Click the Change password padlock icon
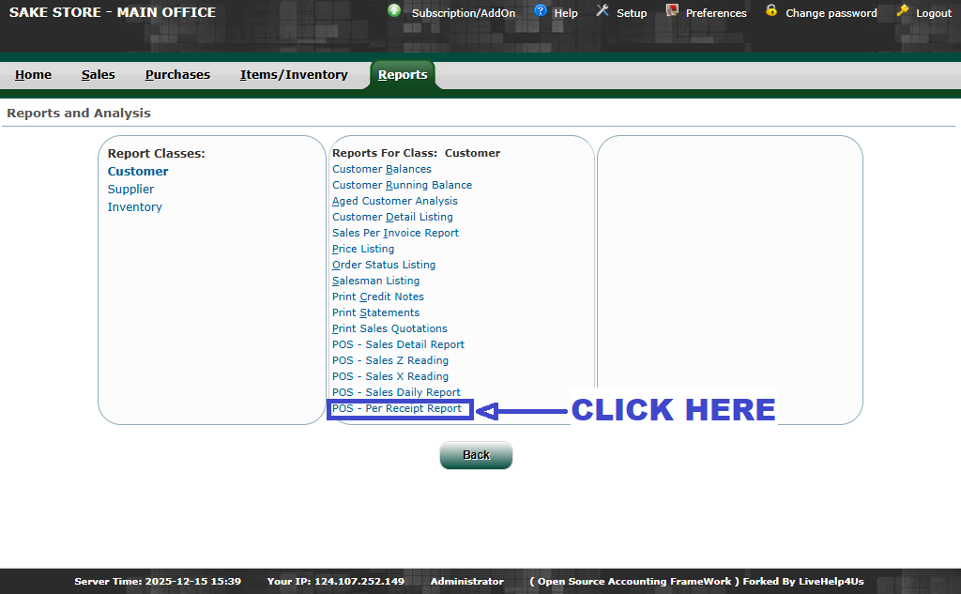The image size is (961, 594). [x=771, y=11]
